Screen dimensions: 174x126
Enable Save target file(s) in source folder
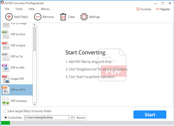[x=6, y=111]
